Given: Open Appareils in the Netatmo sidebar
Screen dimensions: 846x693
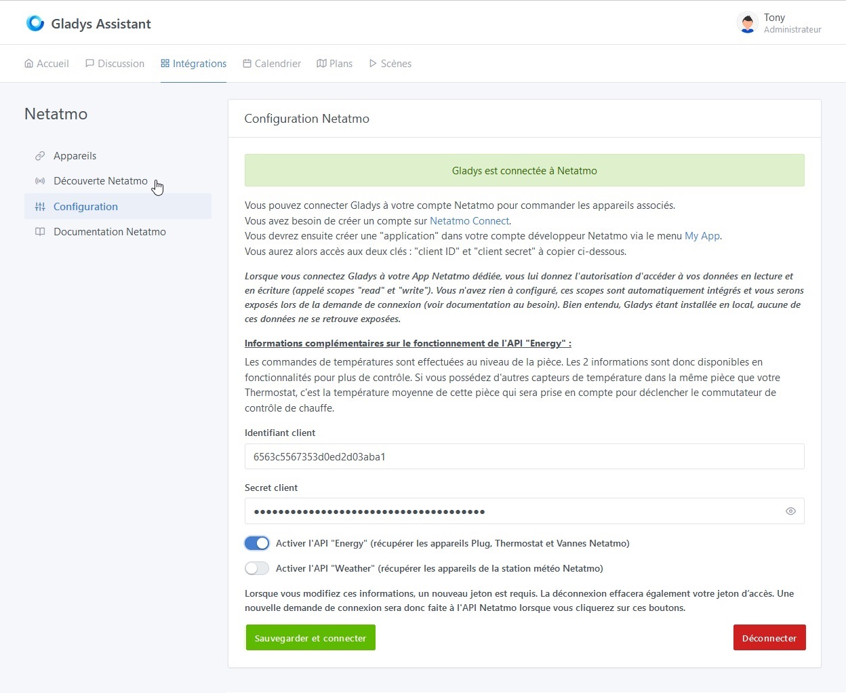Looking at the screenshot, I should click(75, 156).
